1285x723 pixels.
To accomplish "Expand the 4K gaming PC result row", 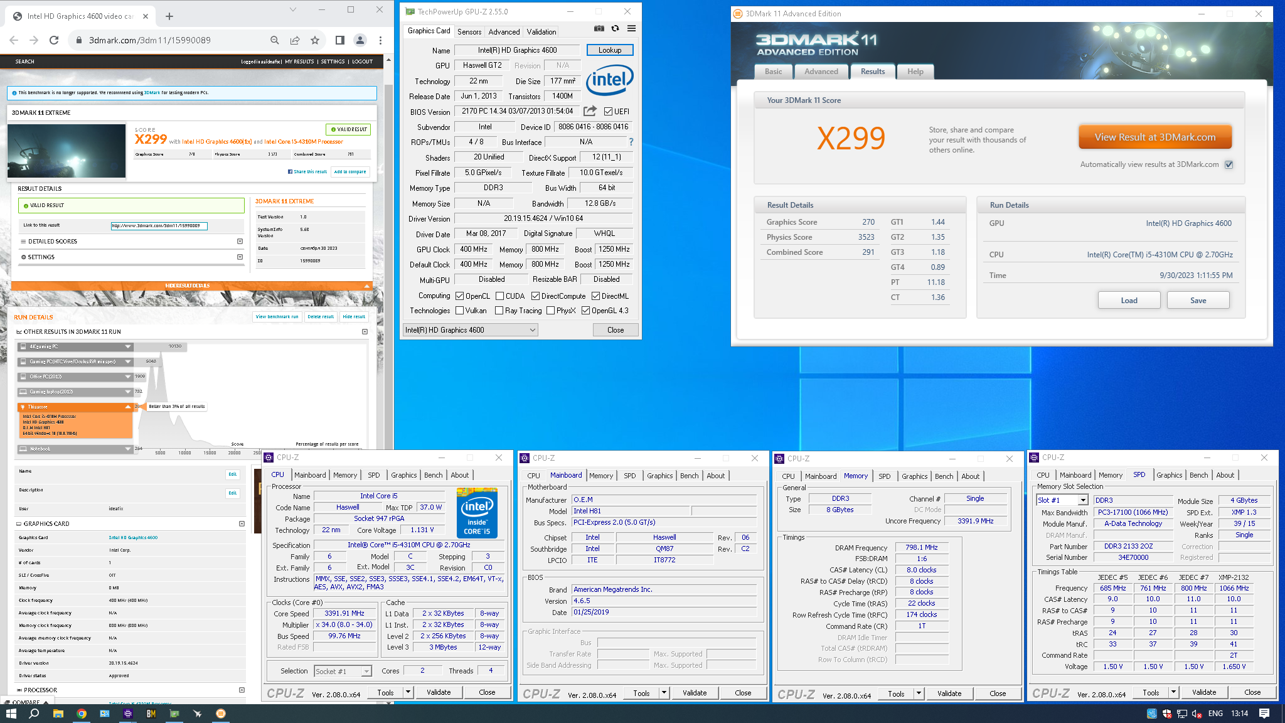I will (75, 346).
